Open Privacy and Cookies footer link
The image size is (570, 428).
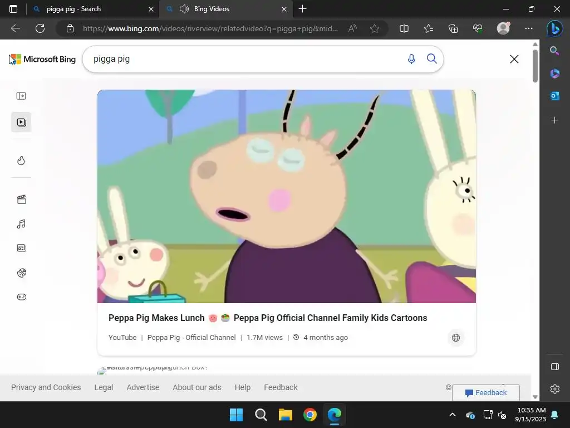pos(46,387)
